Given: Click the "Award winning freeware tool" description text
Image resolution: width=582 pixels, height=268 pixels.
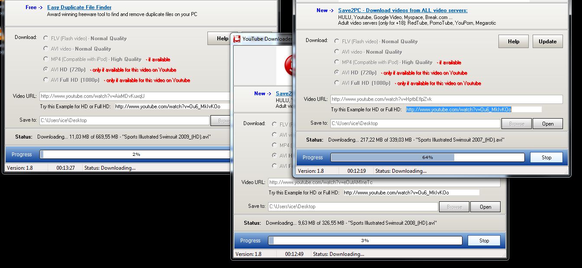Looking at the screenshot, I should 122,14.
